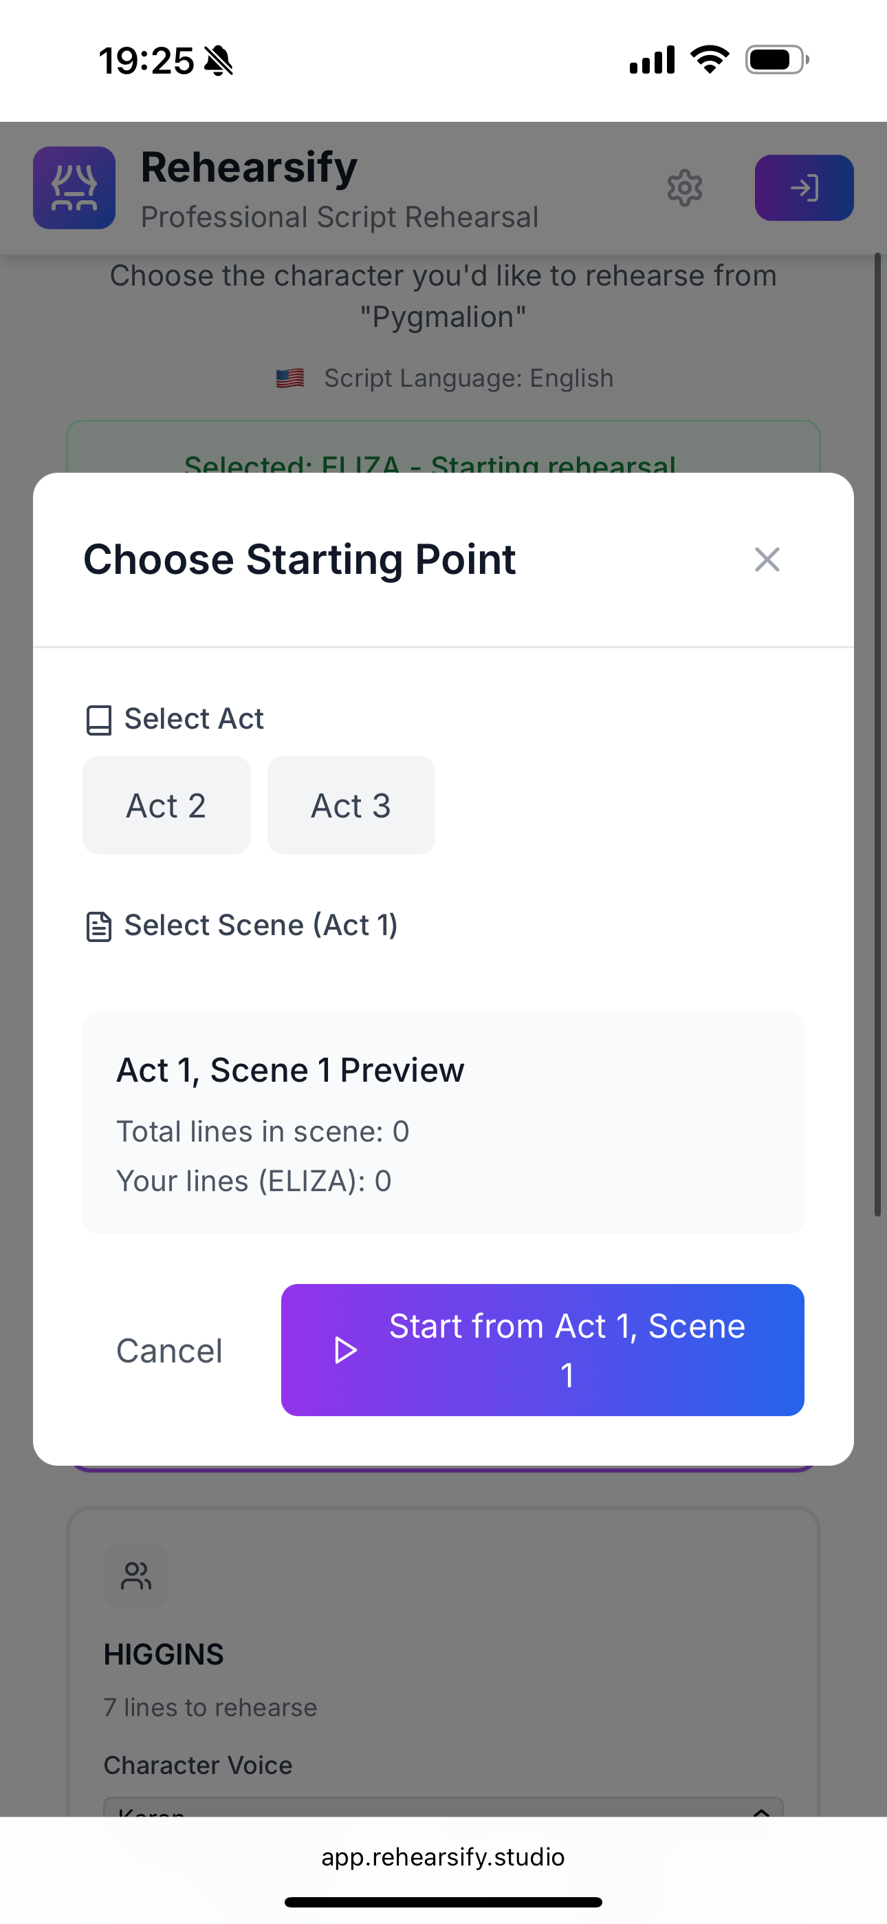
Task: Expand the Character Voice dropdown for HIGGINS
Action: point(443,1808)
